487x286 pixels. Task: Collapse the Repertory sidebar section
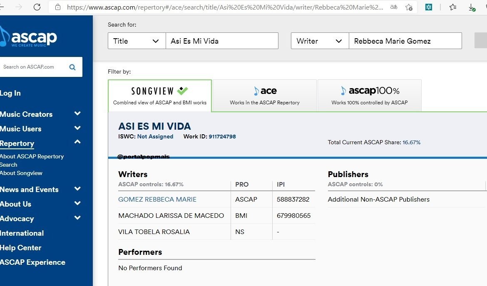pos(77,141)
